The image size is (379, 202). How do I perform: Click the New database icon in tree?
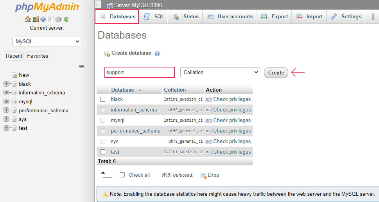coord(14,75)
